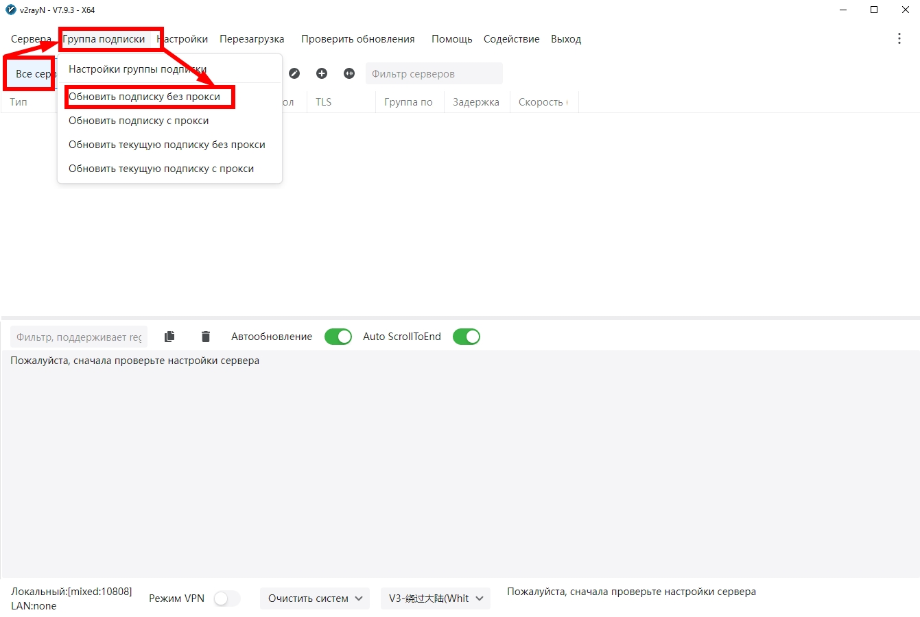Viewport: 920px width, 617px height.
Task: Open the Сервера menu
Action: tap(31, 39)
